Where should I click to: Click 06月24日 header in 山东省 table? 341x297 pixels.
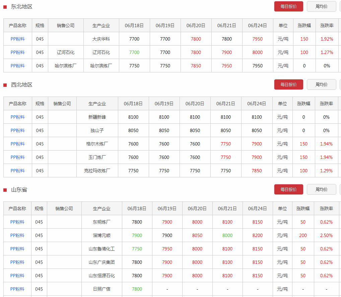point(258,209)
